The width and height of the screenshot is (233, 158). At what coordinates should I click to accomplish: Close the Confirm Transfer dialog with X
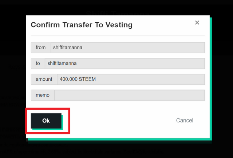[x=197, y=23]
